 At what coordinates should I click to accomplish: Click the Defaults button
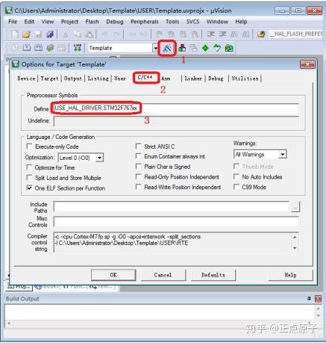(x=213, y=275)
